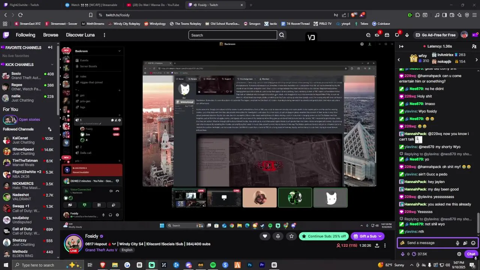The image size is (480, 270).
Task: Collapse the Kick Channels section chevron
Action: [x=52, y=64]
